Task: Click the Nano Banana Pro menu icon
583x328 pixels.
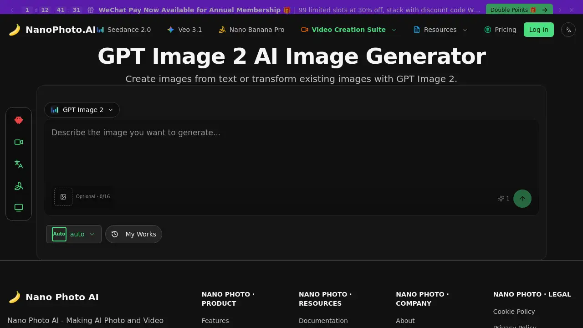Action: tap(222, 29)
